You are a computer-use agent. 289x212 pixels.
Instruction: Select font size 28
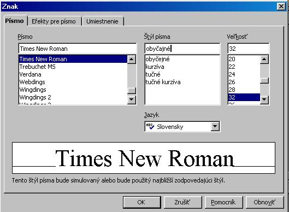click(x=244, y=90)
